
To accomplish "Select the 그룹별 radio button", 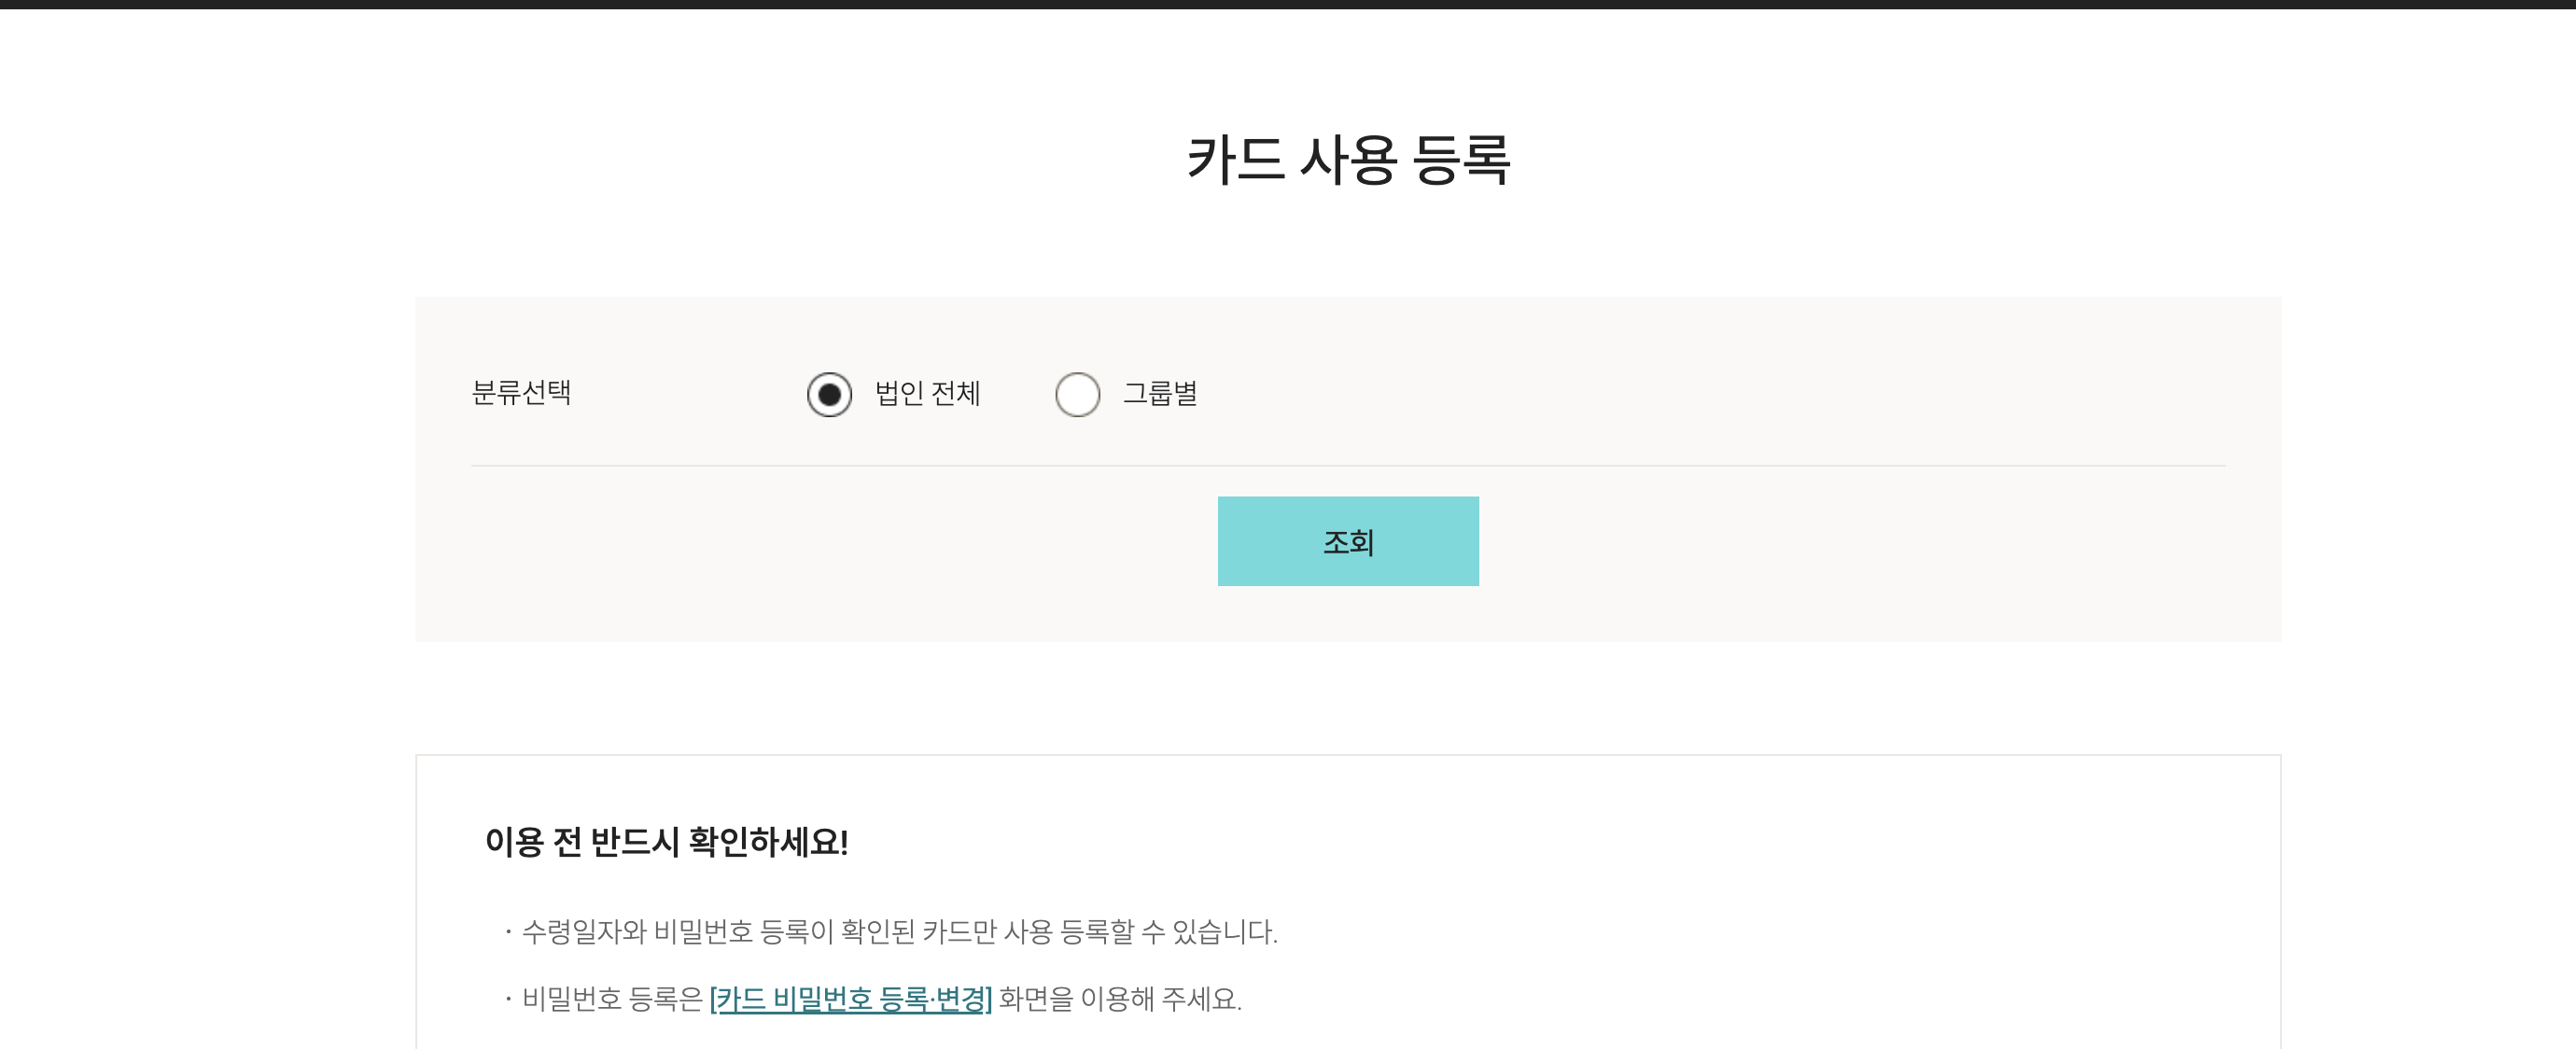I will coord(1077,394).
